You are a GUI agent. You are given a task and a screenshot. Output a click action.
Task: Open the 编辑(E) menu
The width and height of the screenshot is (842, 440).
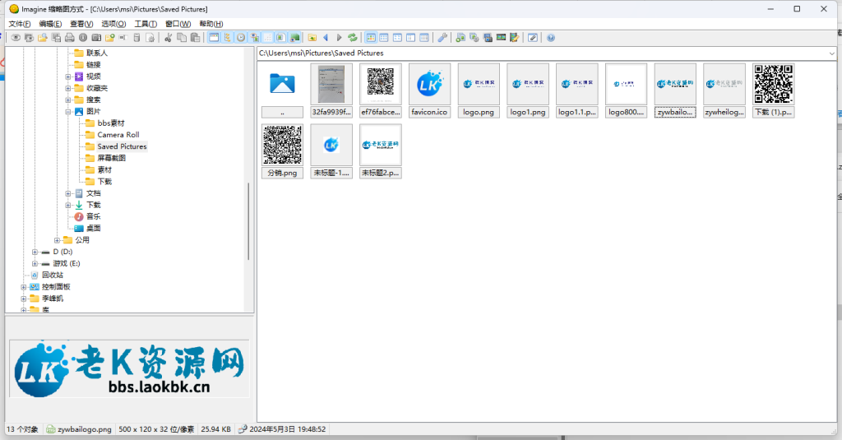50,24
